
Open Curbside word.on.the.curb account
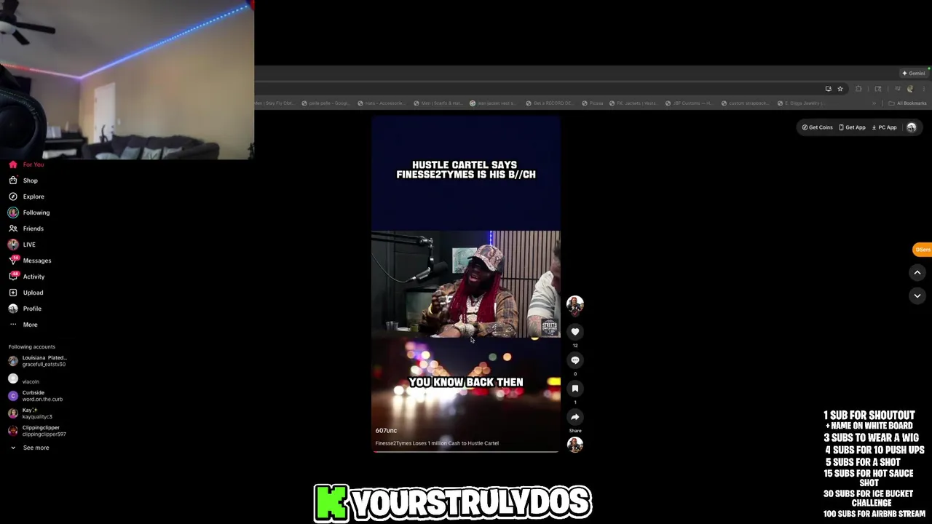tap(36, 396)
